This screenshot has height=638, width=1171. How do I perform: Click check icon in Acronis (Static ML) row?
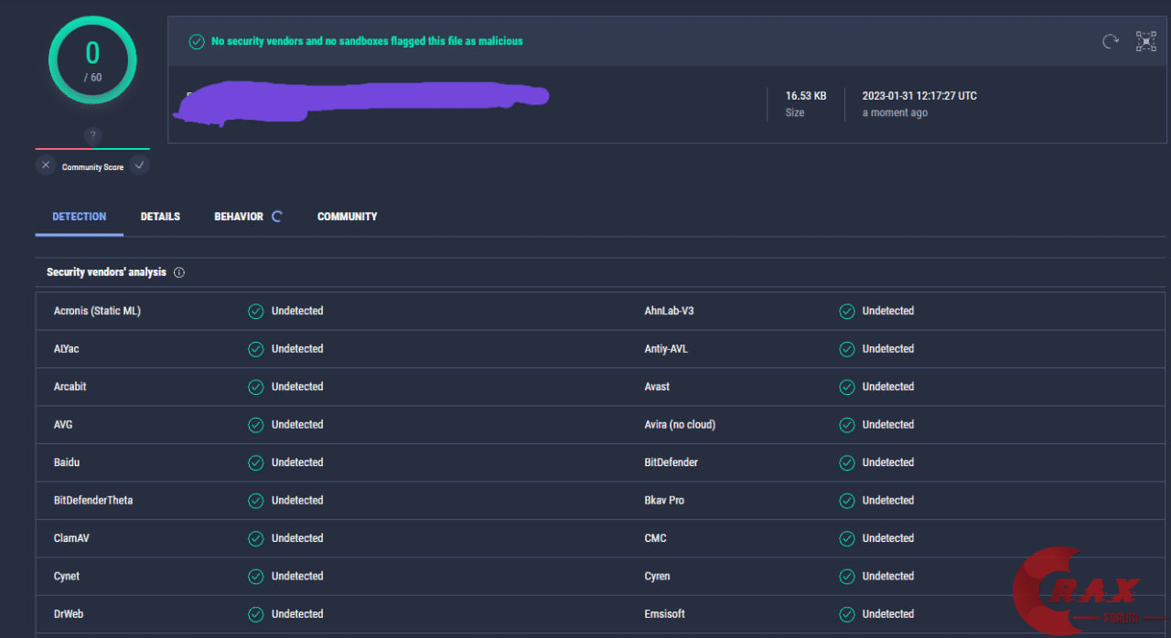pyautogui.click(x=256, y=311)
